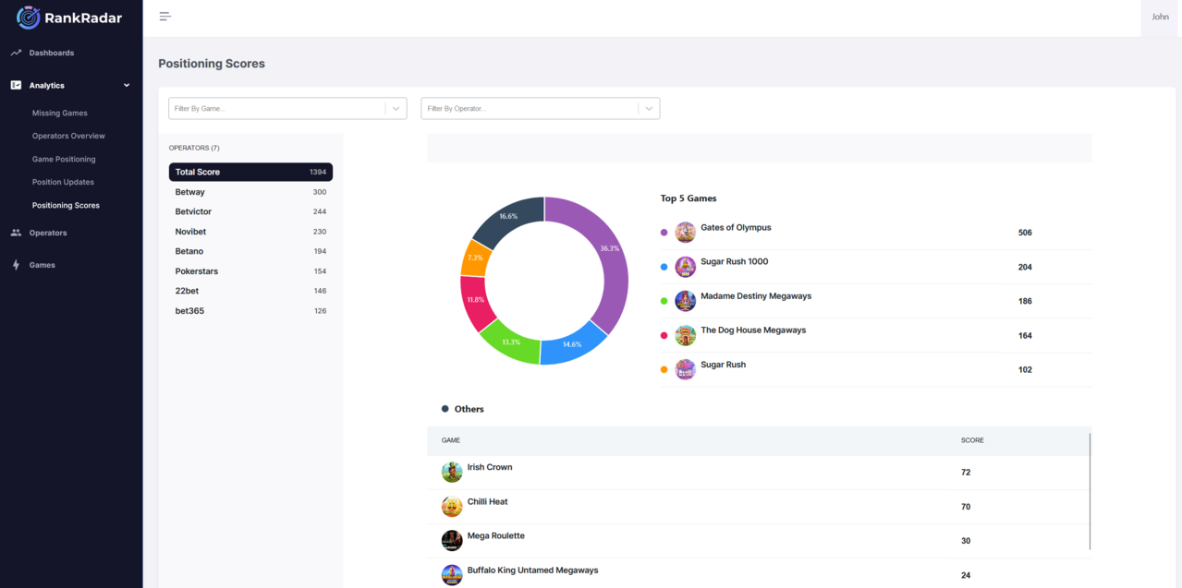Click the dark 16.6% donut segment
The height and width of the screenshot is (588, 1182).
[508, 216]
